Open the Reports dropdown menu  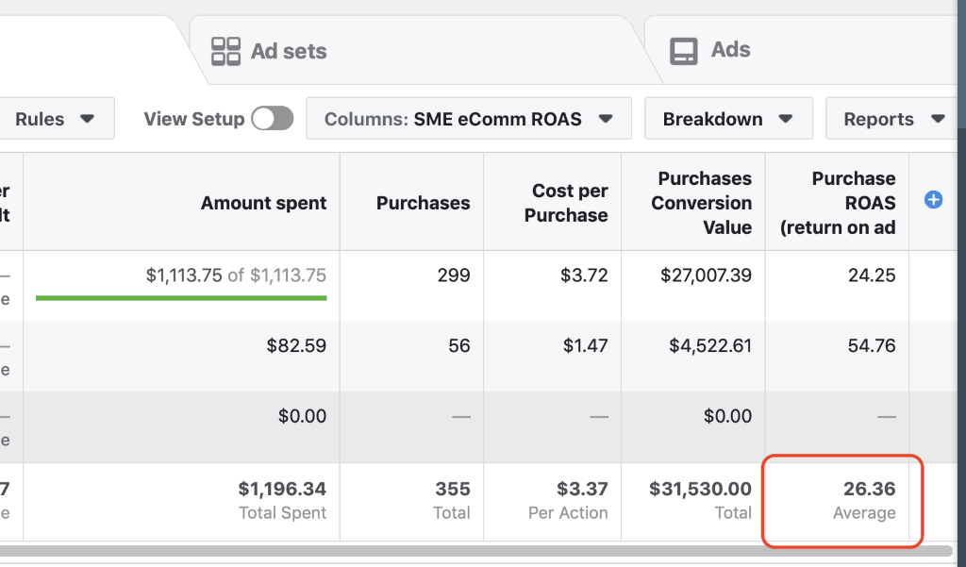[892, 119]
